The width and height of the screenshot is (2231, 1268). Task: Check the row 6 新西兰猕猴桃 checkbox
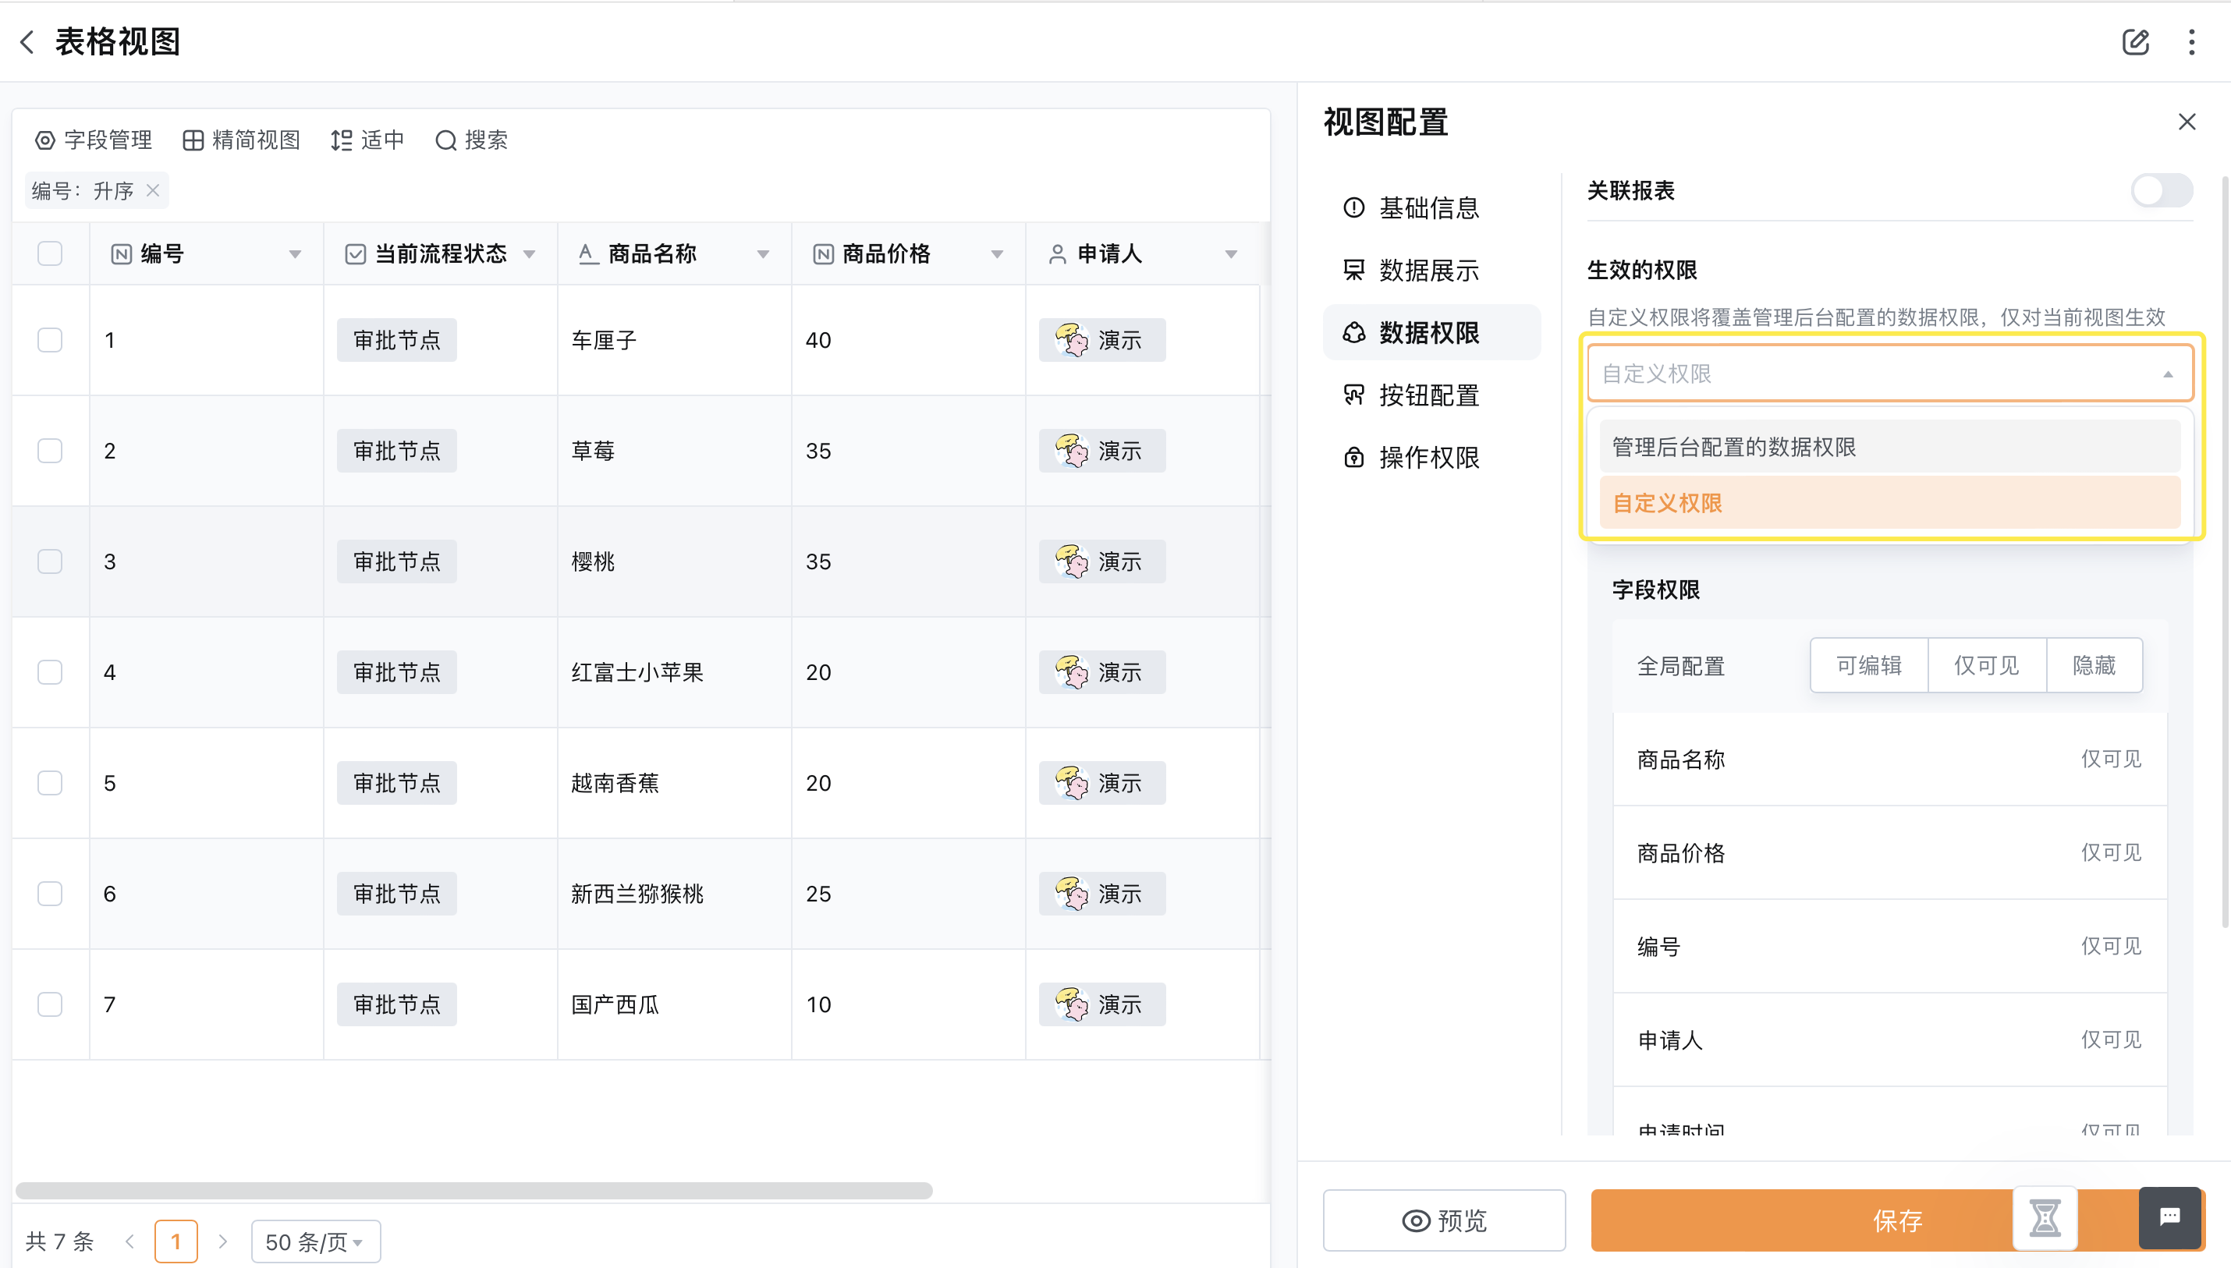coord(50,894)
